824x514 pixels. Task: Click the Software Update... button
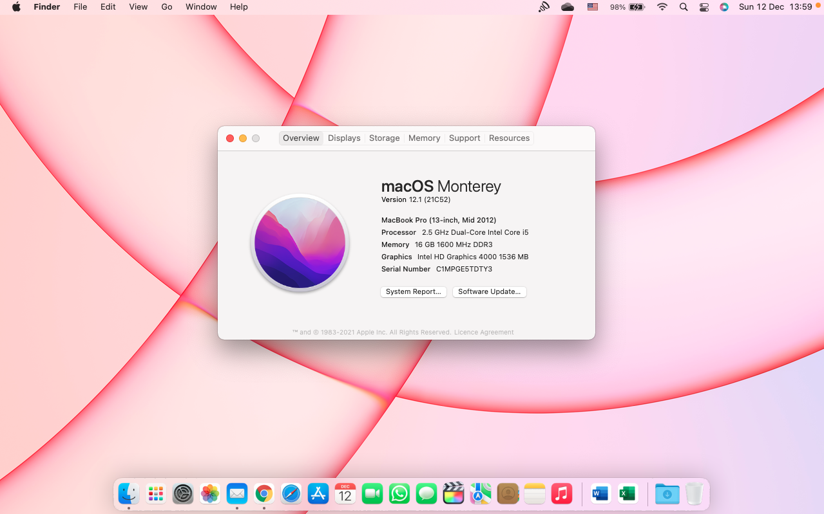[490, 292]
